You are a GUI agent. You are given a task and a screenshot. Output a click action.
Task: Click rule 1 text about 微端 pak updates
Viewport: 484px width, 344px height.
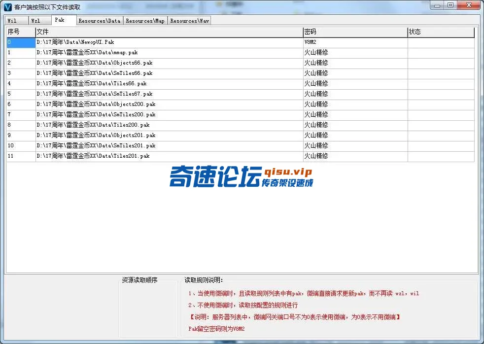(x=304, y=293)
